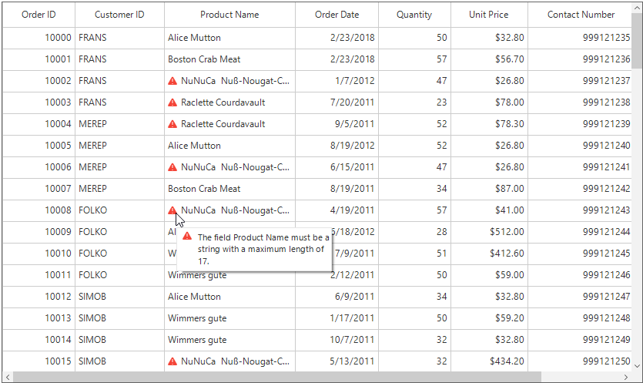Screen dimensions: 643x383
Task: Click the vertical scrollbar down arrow
Action: pos(637,366)
